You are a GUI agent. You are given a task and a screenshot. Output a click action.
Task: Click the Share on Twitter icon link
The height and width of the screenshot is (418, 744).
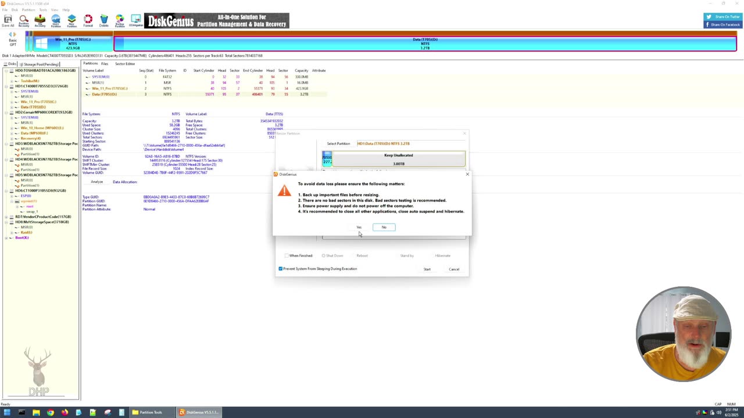(722, 17)
